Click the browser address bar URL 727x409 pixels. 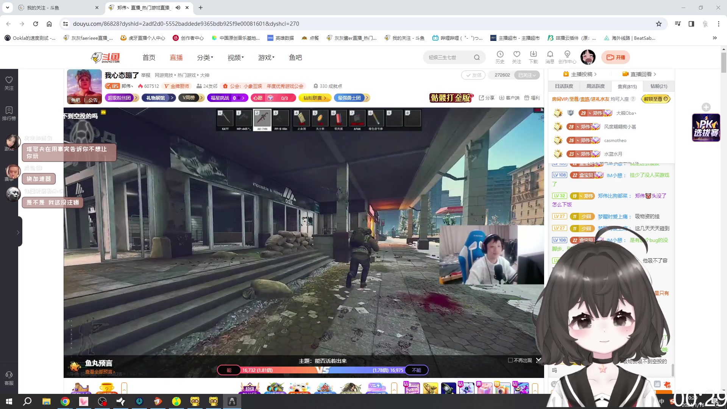coord(186,24)
